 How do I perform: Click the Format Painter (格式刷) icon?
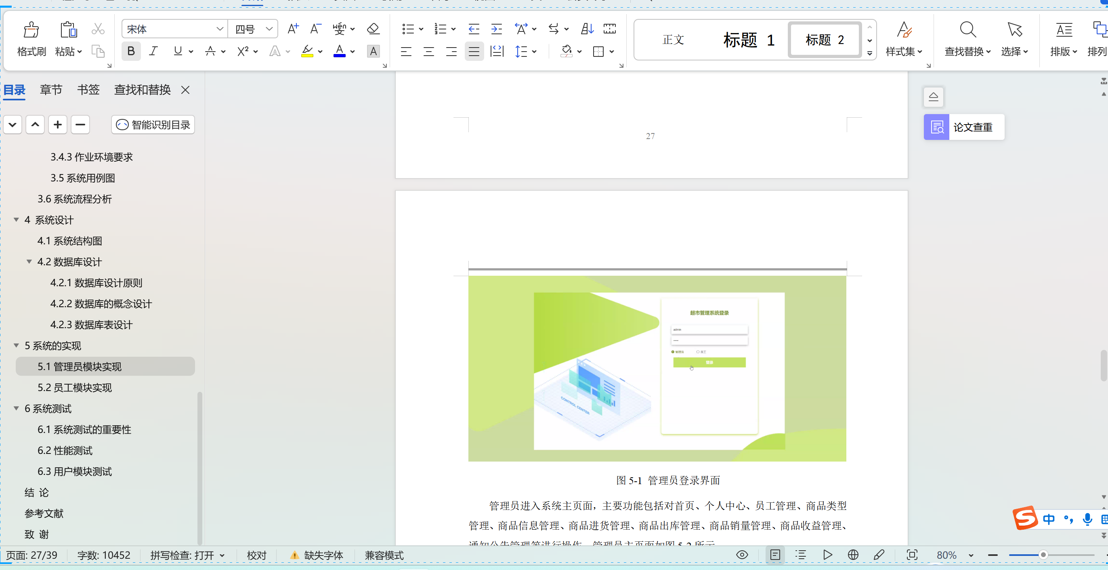pyautogui.click(x=31, y=30)
